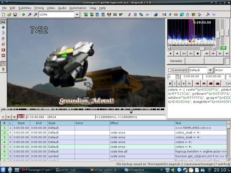Click the layer number spinner arrows
Image resolution: width=231 pixels, height=173 pixels.
pos(177,77)
